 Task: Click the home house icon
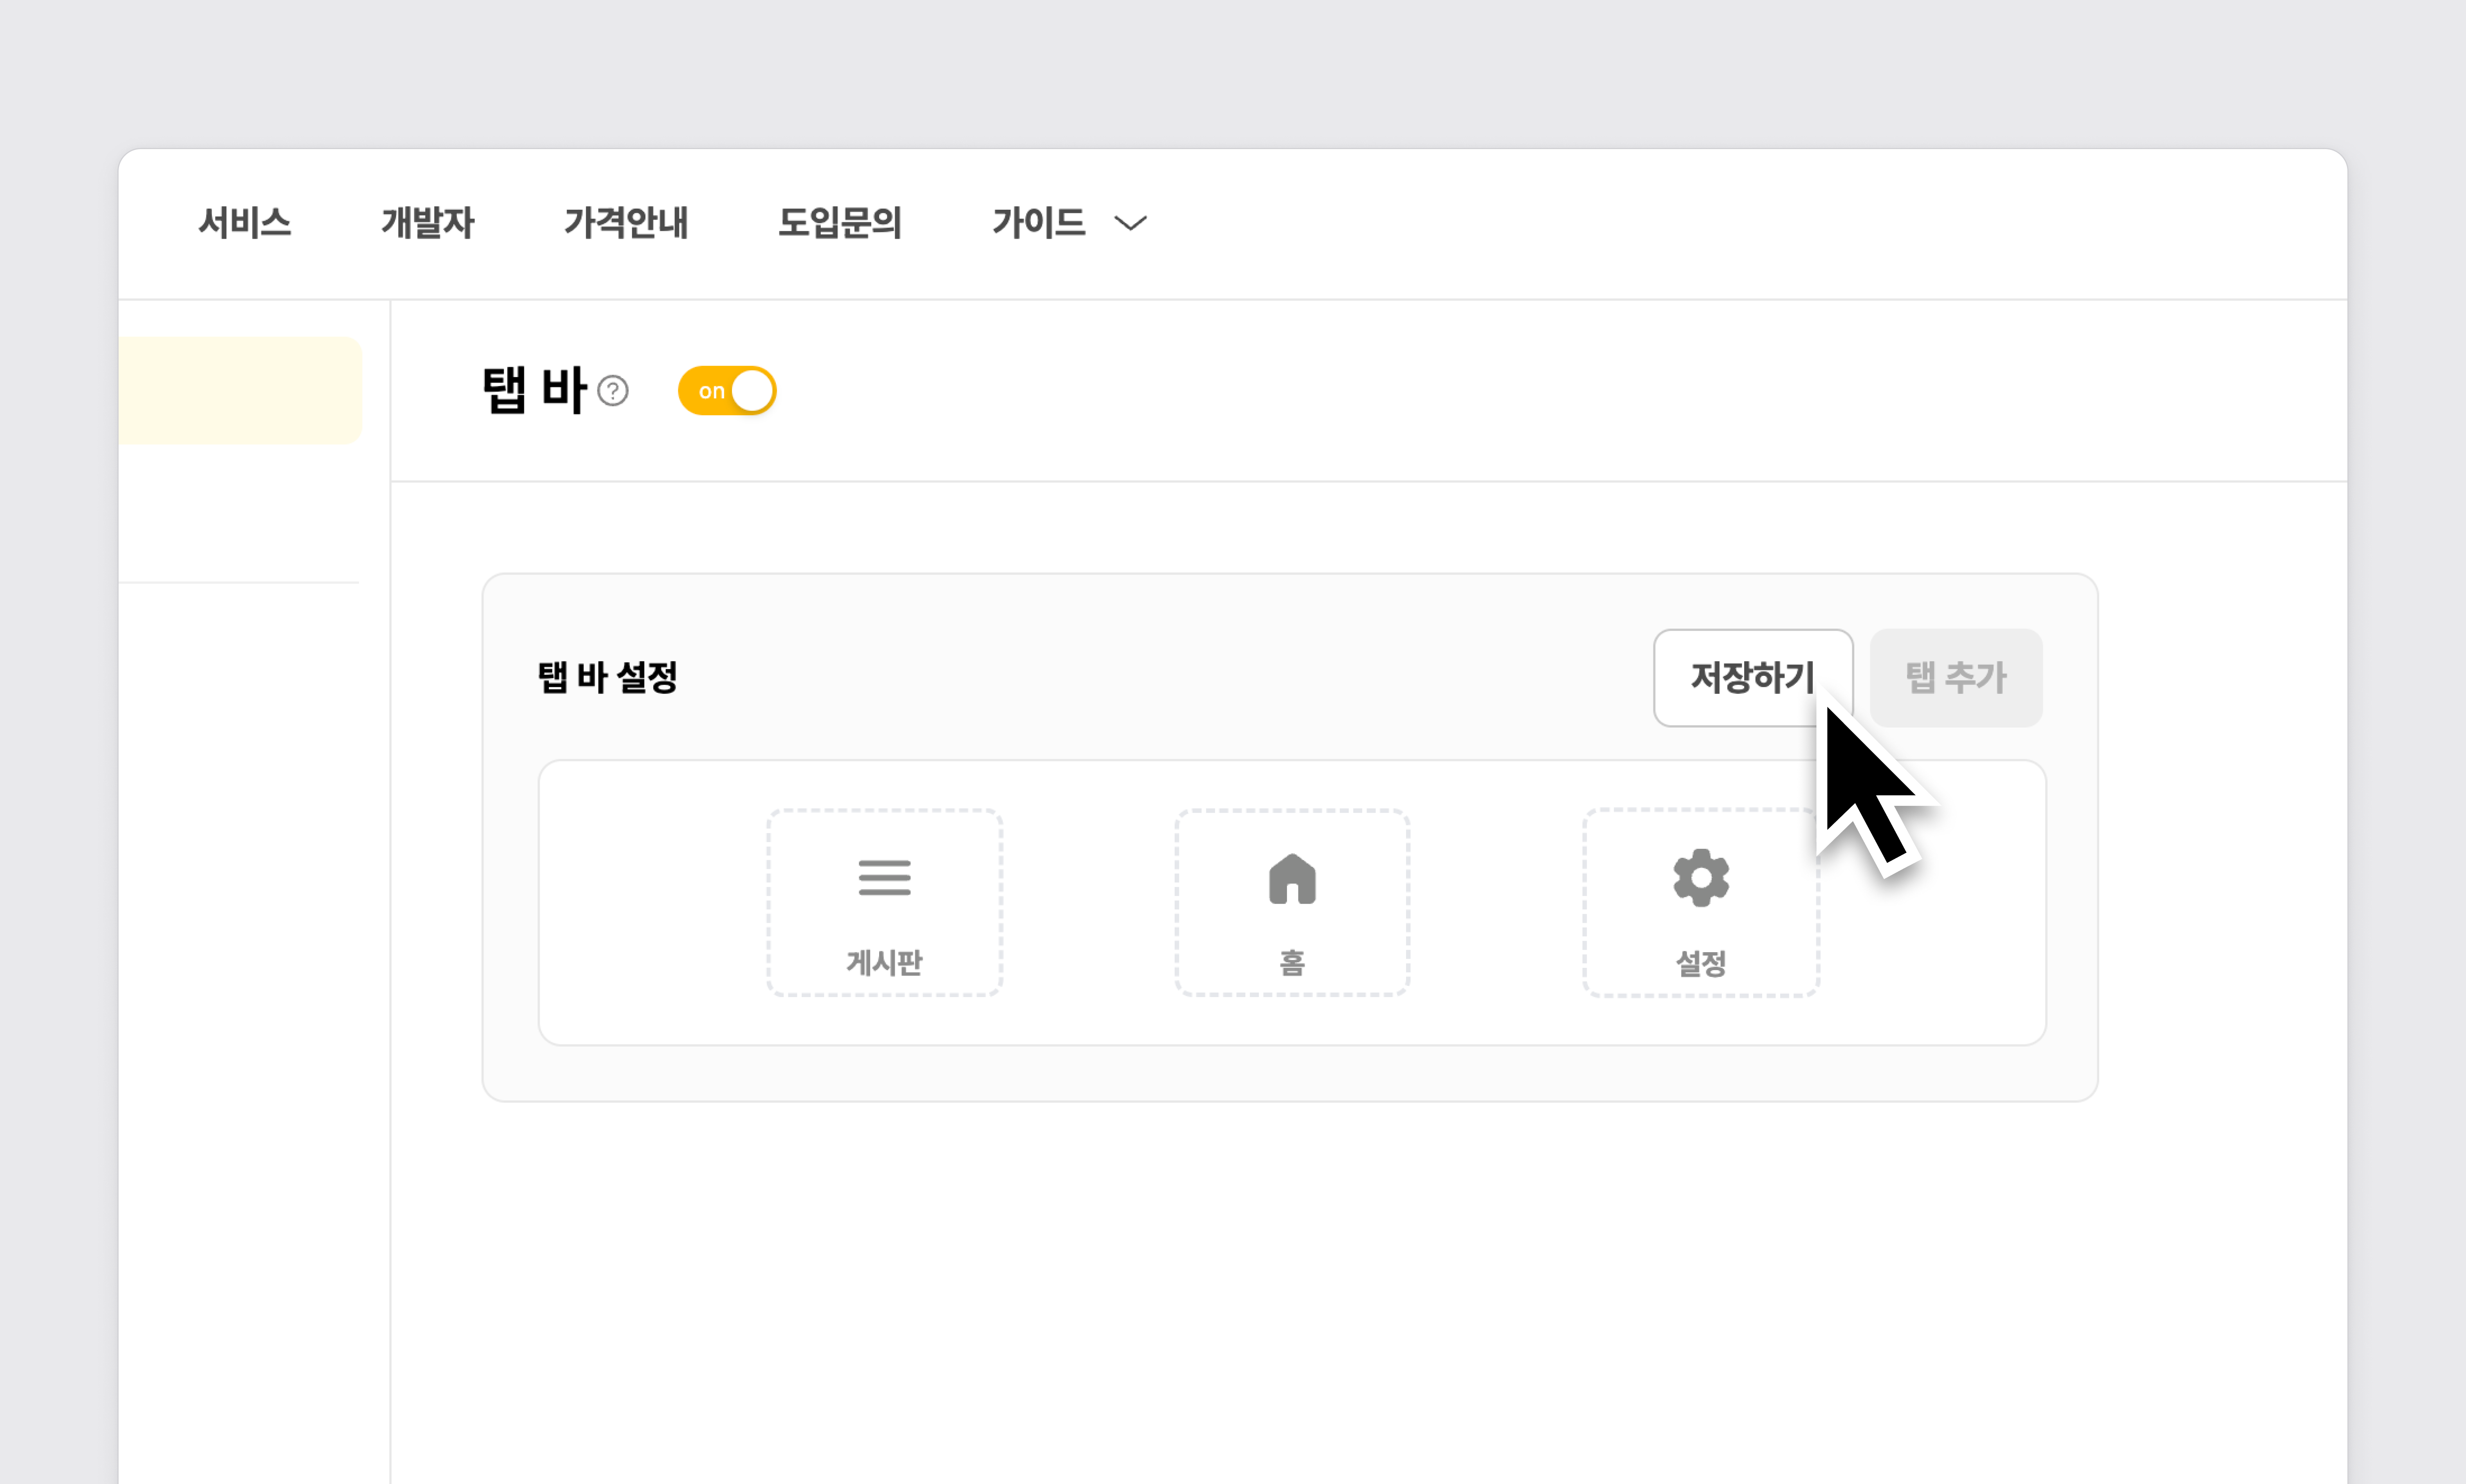click(x=1292, y=879)
